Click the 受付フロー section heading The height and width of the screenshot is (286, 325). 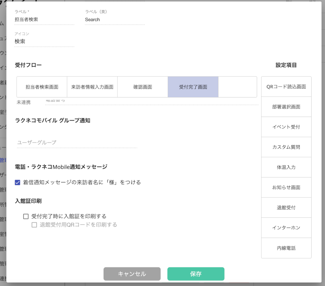pos(28,65)
